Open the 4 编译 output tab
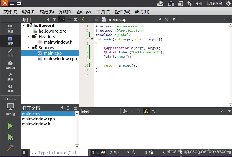The width and height of the screenshot is (232, 157). click(151, 153)
